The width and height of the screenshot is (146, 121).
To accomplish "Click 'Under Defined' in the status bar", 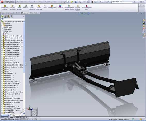I will click(x=113, y=119).
